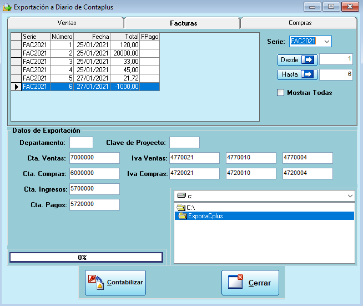This screenshot has width=363, height=306.
Task: Select invoice row with total 45,00
Action: pos(85,70)
